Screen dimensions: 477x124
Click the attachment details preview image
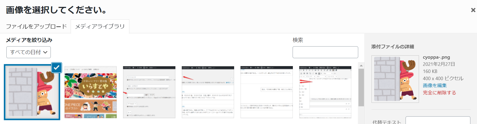(x=395, y=79)
